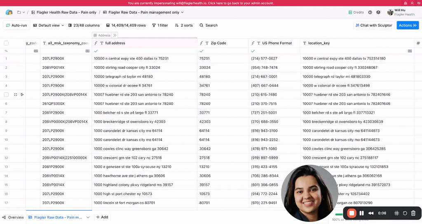Switch to the Overview tab
The image size is (422, 224).
click(13, 217)
